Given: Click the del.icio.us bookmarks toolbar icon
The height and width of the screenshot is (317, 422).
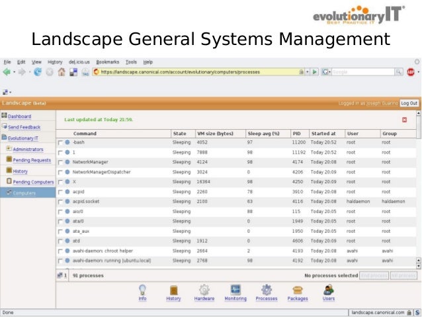Looking at the screenshot, I should coord(73,72).
